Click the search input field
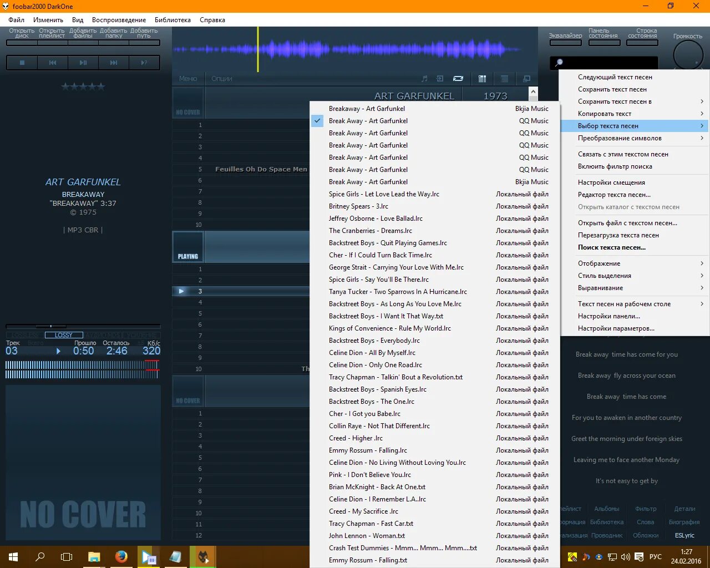Image resolution: width=710 pixels, height=568 pixels. [x=604, y=63]
